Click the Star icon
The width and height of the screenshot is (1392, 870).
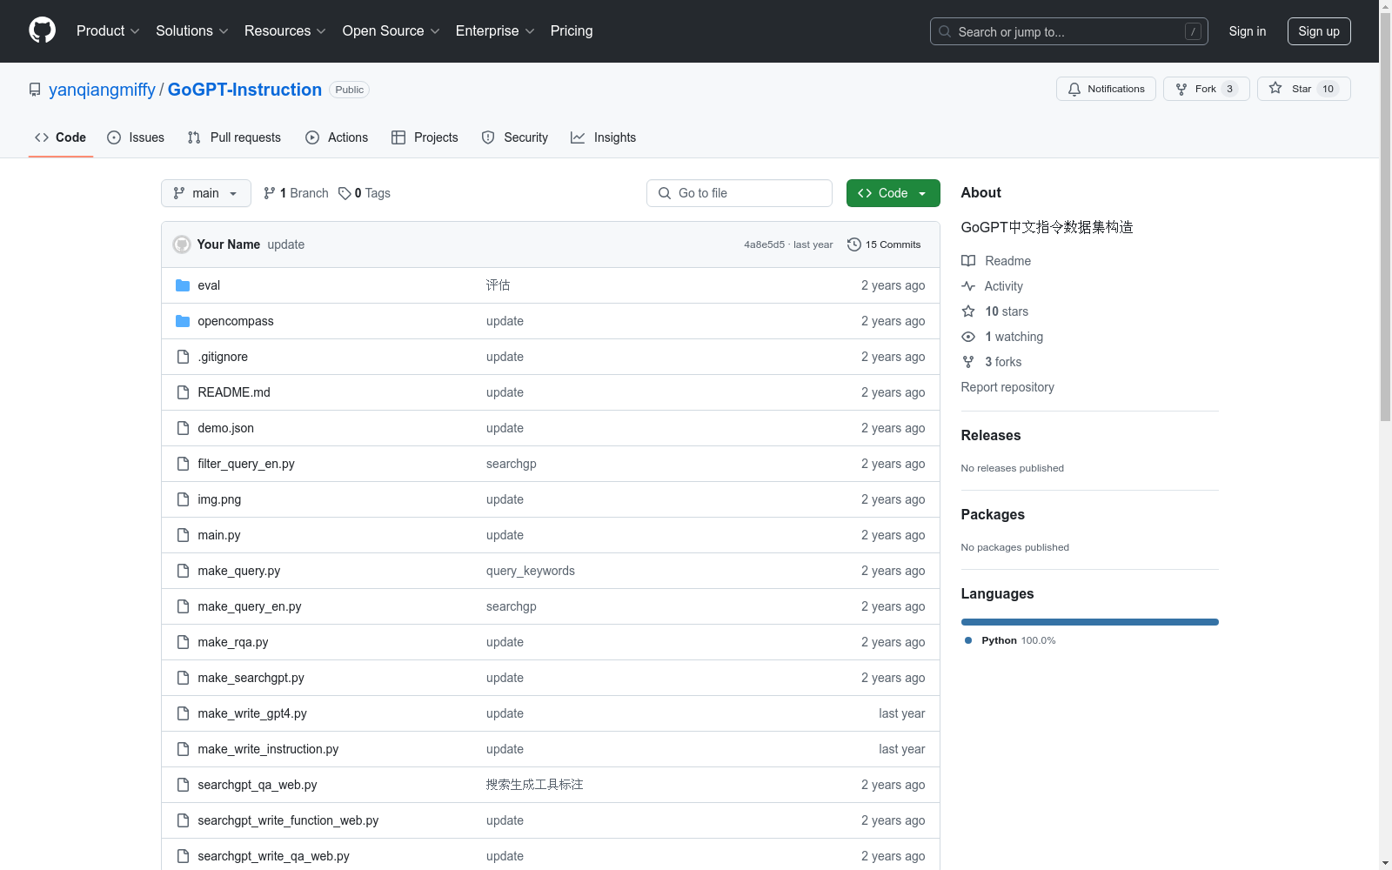click(x=1275, y=88)
